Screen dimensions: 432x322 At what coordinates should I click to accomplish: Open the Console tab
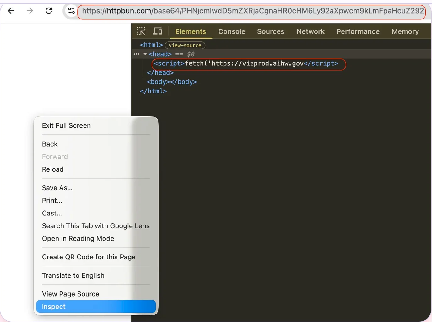click(x=232, y=31)
